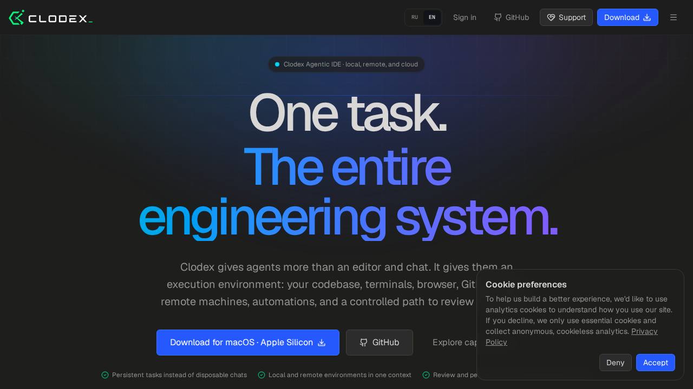Viewport: 693px width, 389px height.
Task: Open the Sign in link
Action: [465, 17]
